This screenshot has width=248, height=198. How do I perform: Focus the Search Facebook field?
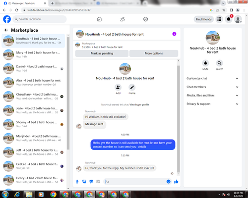(40, 19)
